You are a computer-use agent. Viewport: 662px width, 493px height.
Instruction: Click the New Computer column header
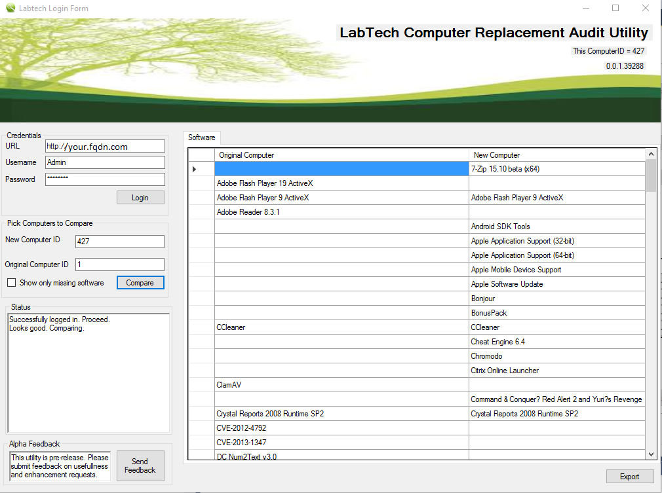point(557,155)
